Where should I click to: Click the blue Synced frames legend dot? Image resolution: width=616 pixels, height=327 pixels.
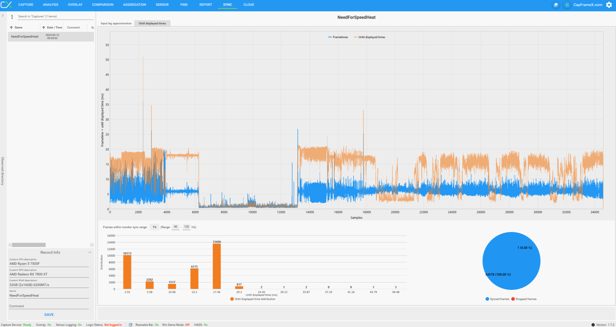coord(487,299)
